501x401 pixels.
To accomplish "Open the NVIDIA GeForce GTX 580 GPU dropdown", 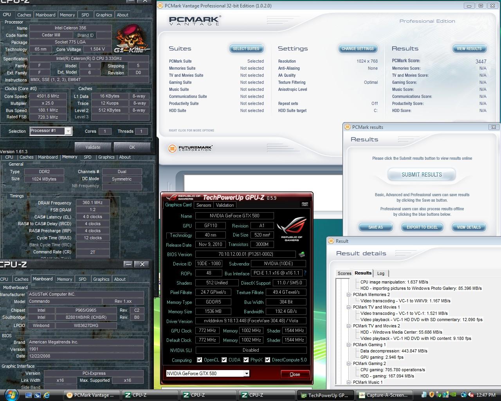I will tap(247, 374).
